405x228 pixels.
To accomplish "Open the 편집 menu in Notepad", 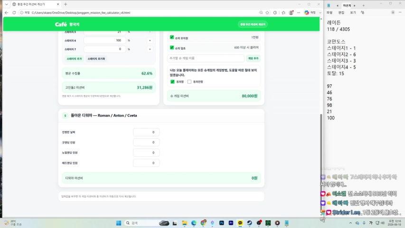I will (x=341, y=12).
